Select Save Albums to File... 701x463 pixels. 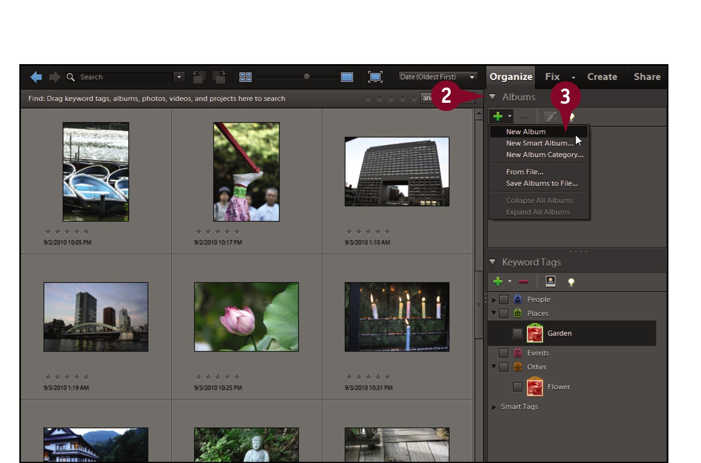click(538, 183)
